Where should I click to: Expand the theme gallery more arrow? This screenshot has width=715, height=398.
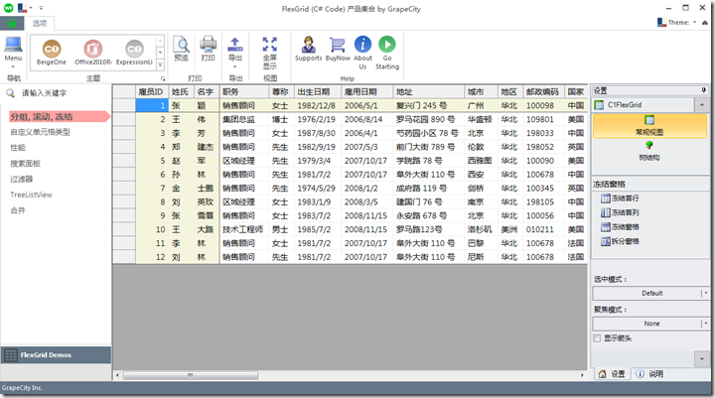pos(160,66)
